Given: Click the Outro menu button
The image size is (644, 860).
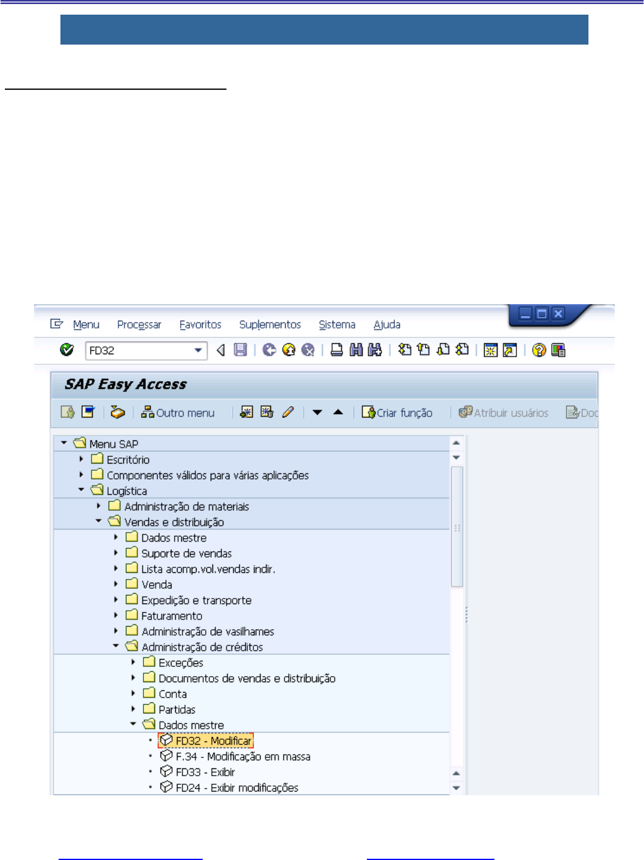Looking at the screenshot, I should pos(178,413).
